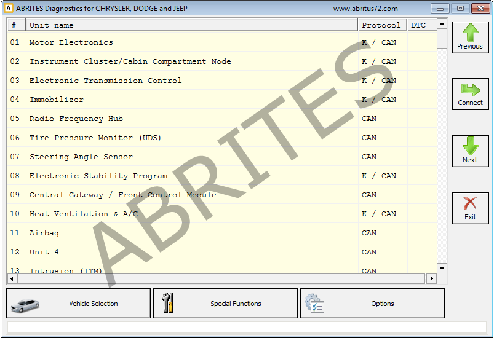Select the Airbag unit row
Viewport: 494px width, 338px height.
[x=222, y=232]
